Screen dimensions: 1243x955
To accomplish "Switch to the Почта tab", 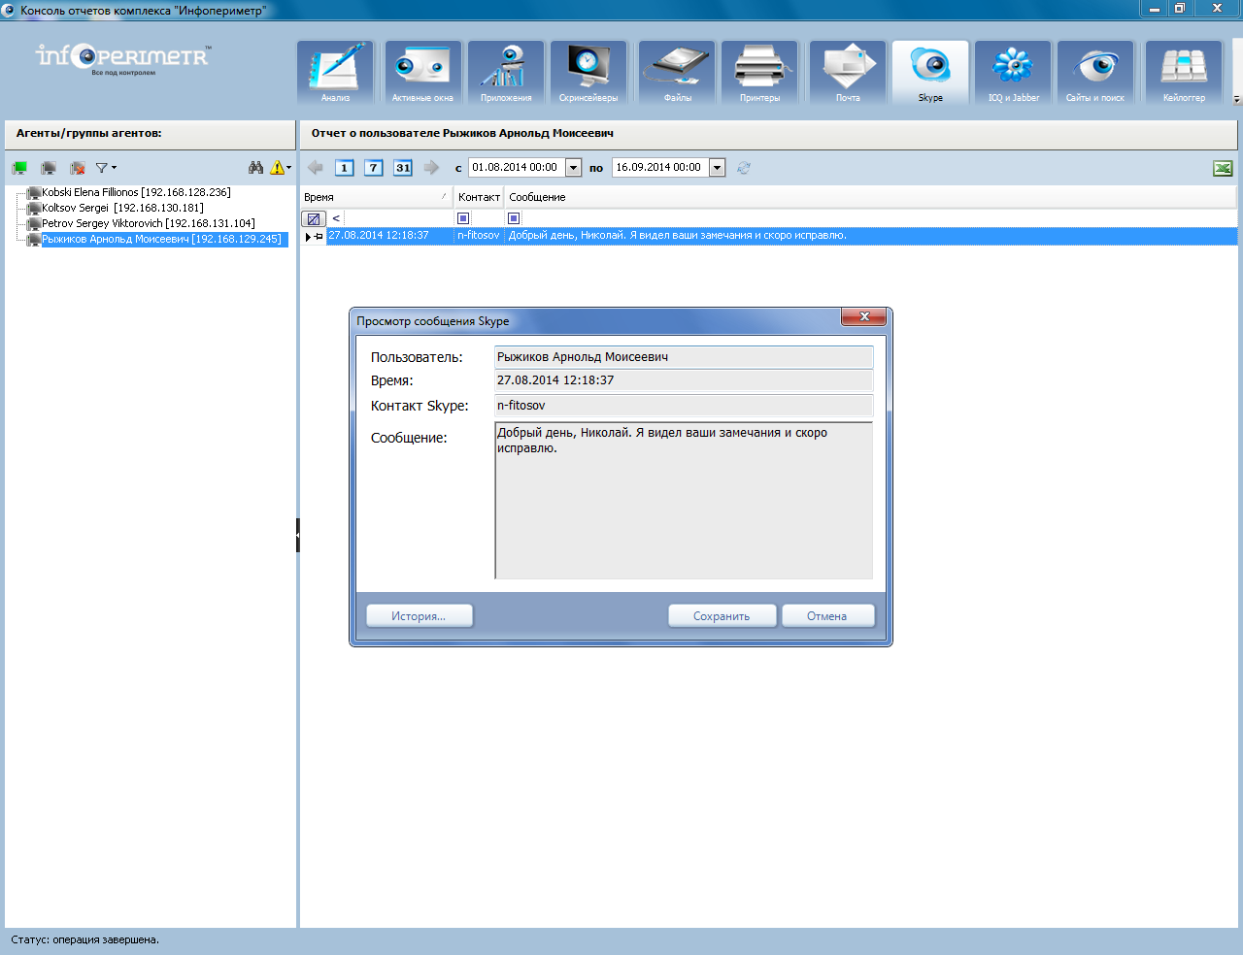I will pyautogui.click(x=848, y=73).
